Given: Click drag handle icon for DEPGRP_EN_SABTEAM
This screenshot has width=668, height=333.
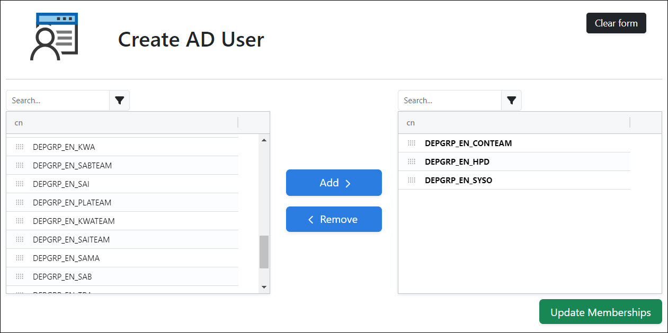Looking at the screenshot, I should point(20,166).
